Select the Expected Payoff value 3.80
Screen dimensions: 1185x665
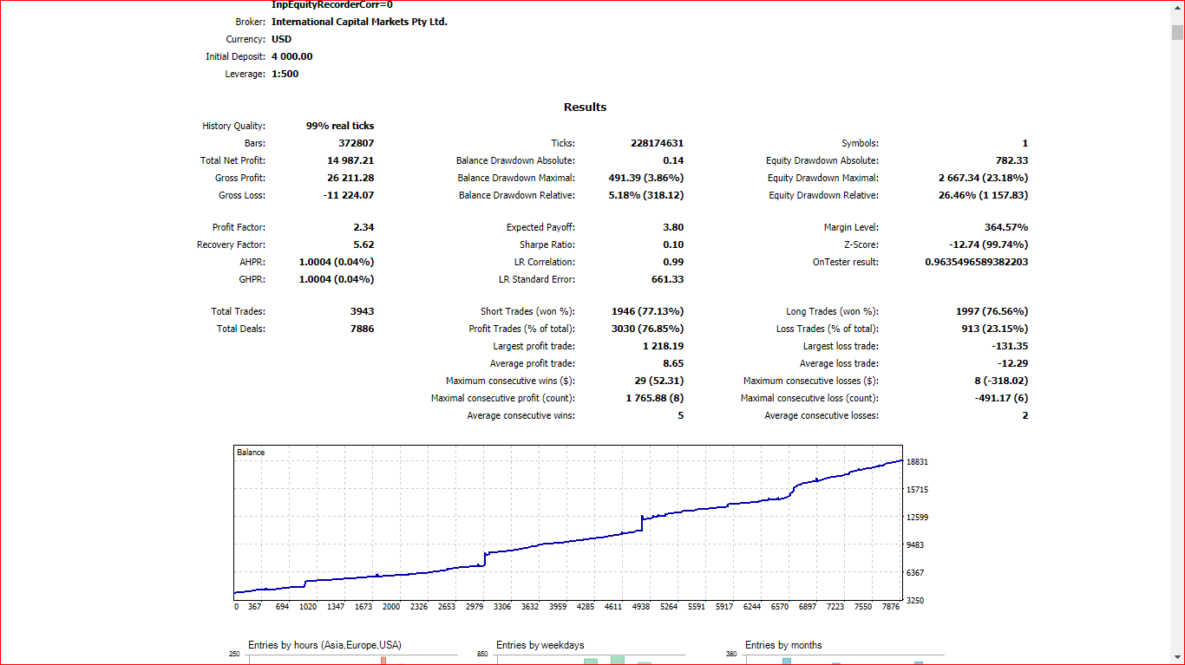(673, 227)
